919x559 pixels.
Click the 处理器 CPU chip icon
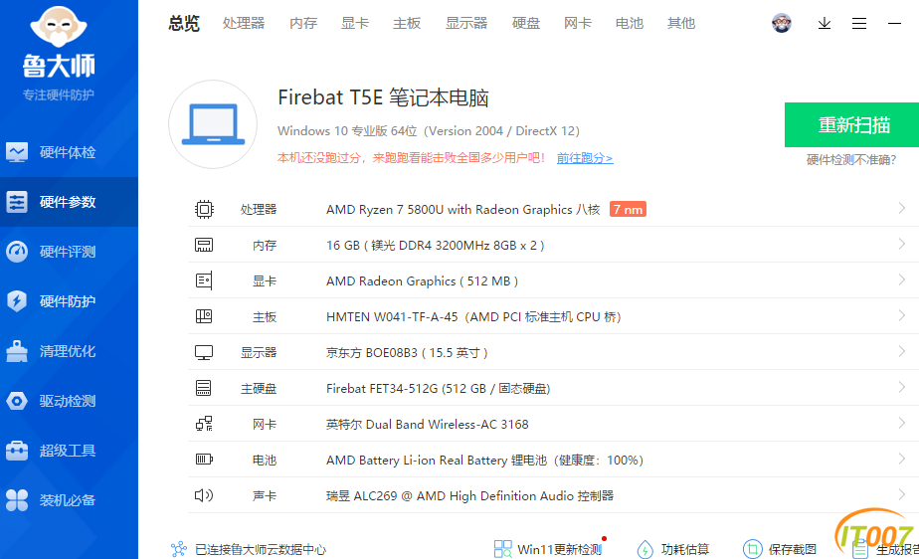pyautogui.click(x=204, y=209)
